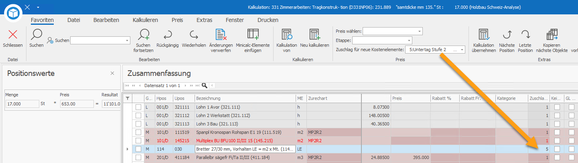Click the Neu kalkulieren icon
578x163 pixels.
(x=314, y=34)
